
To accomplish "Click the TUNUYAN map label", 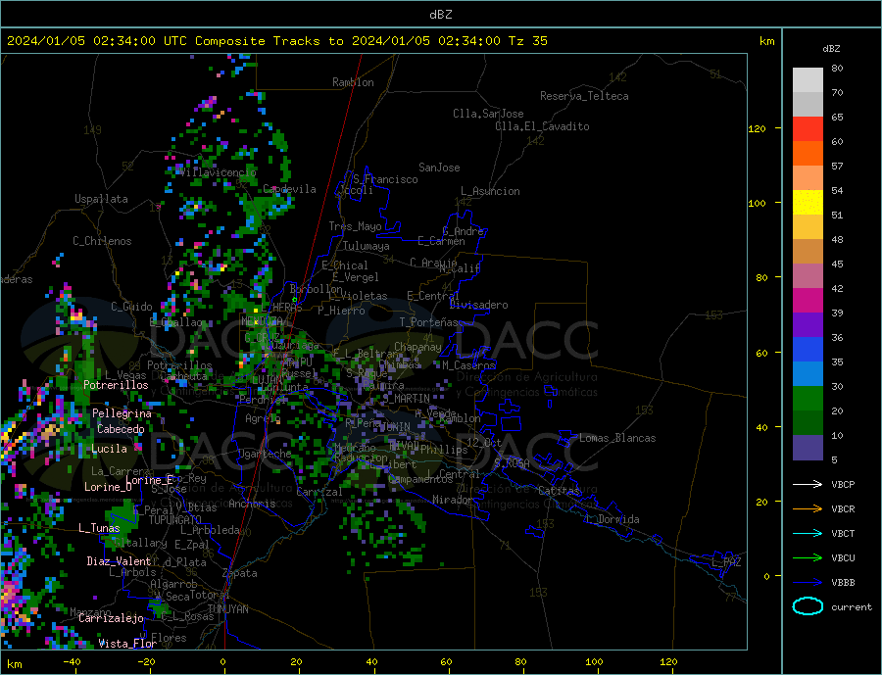I will click(x=227, y=609).
